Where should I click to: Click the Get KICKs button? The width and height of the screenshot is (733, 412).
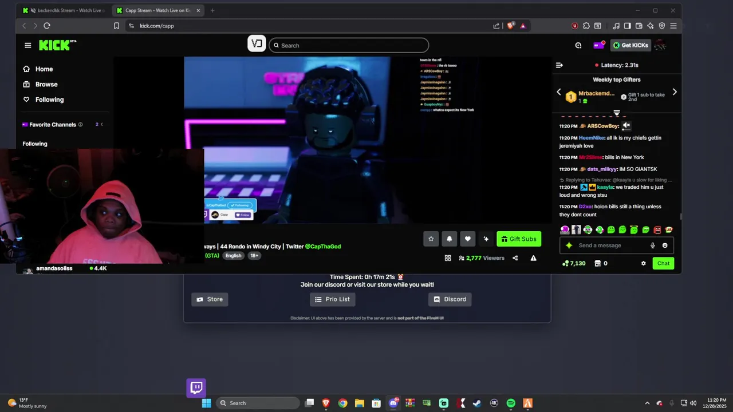pyautogui.click(x=630, y=45)
